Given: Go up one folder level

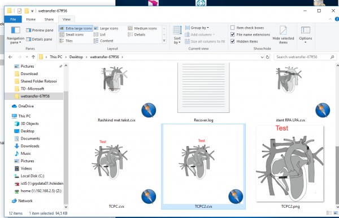Looking at the screenshot, I should 33,57.
